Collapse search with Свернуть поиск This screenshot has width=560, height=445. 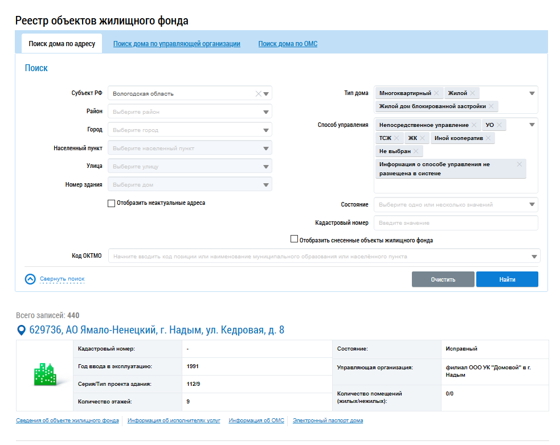point(62,279)
